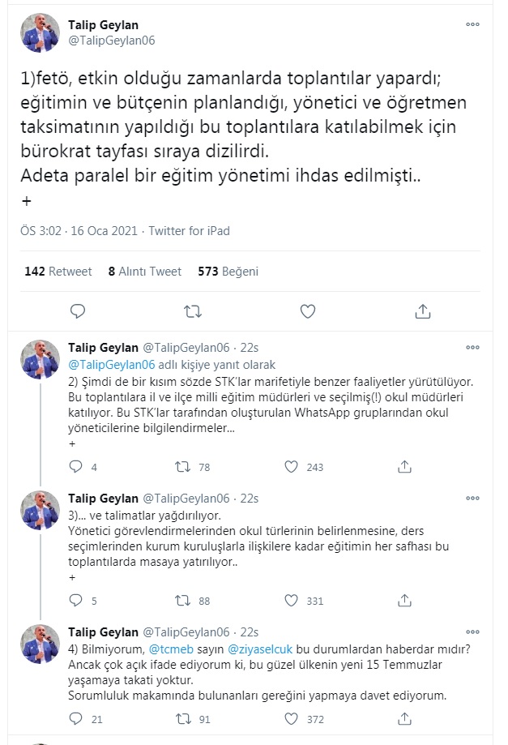Retweet the tweet with 78 retweets

tap(184, 467)
